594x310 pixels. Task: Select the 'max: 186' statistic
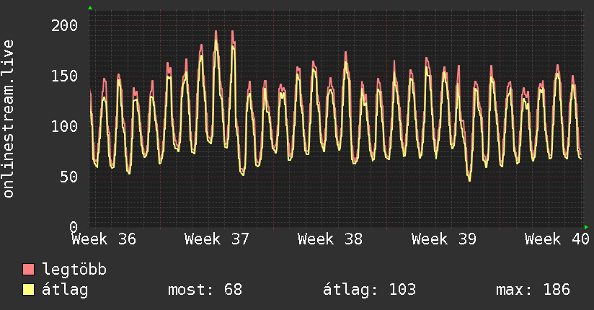click(x=533, y=290)
